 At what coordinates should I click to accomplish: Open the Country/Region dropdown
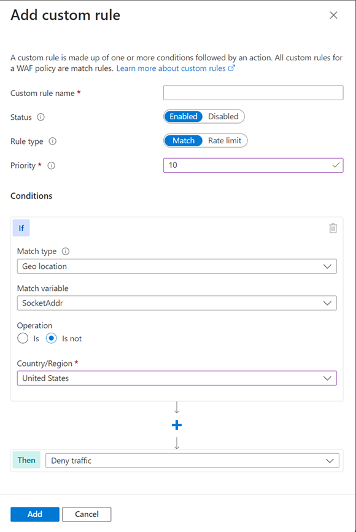coord(177,378)
